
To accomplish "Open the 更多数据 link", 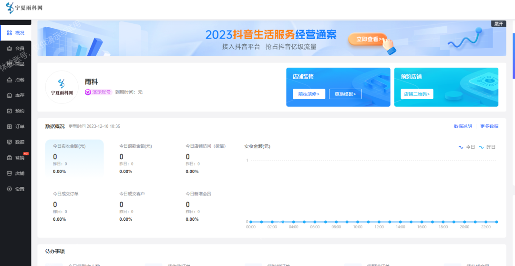I will pyautogui.click(x=489, y=126).
